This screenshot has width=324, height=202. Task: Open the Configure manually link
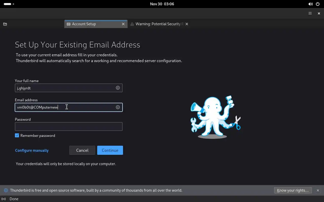tap(32, 150)
